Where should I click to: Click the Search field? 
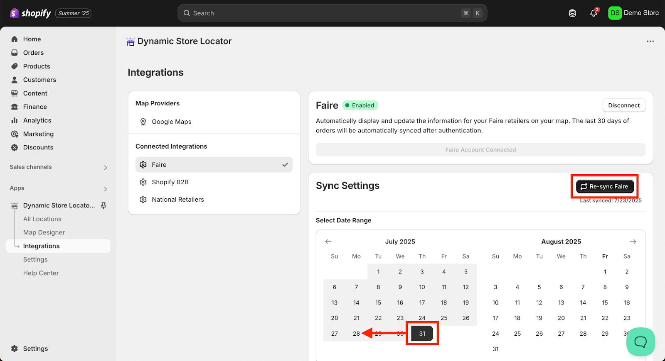point(332,13)
